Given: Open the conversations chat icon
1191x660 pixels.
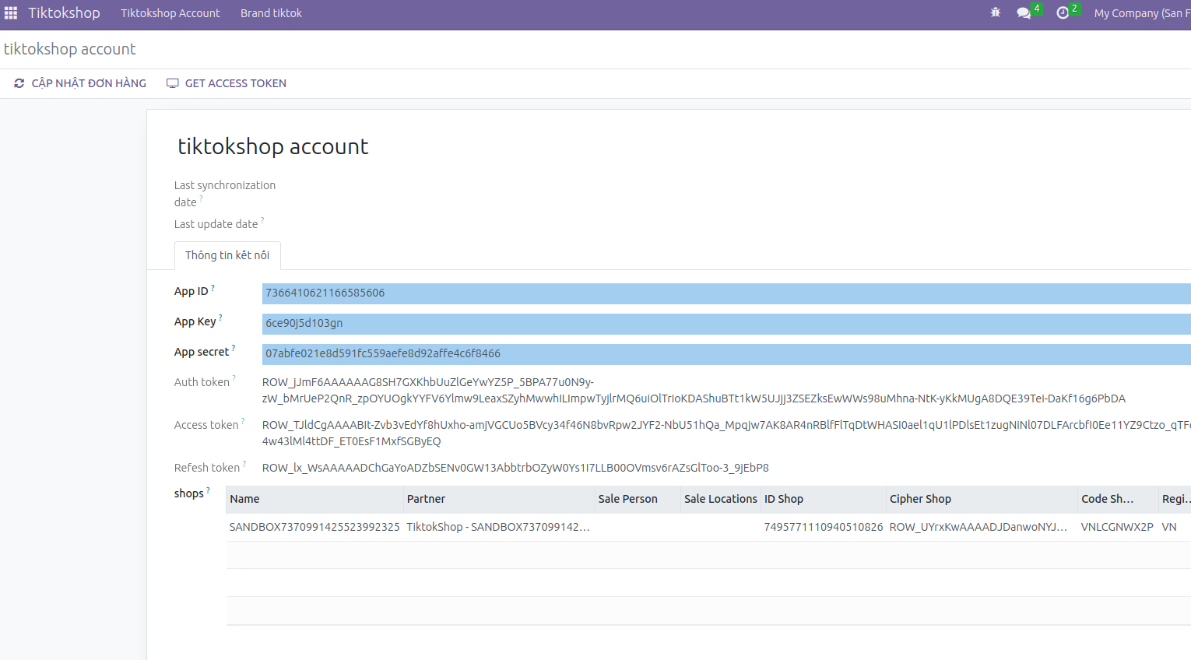Looking at the screenshot, I should 1024,13.
